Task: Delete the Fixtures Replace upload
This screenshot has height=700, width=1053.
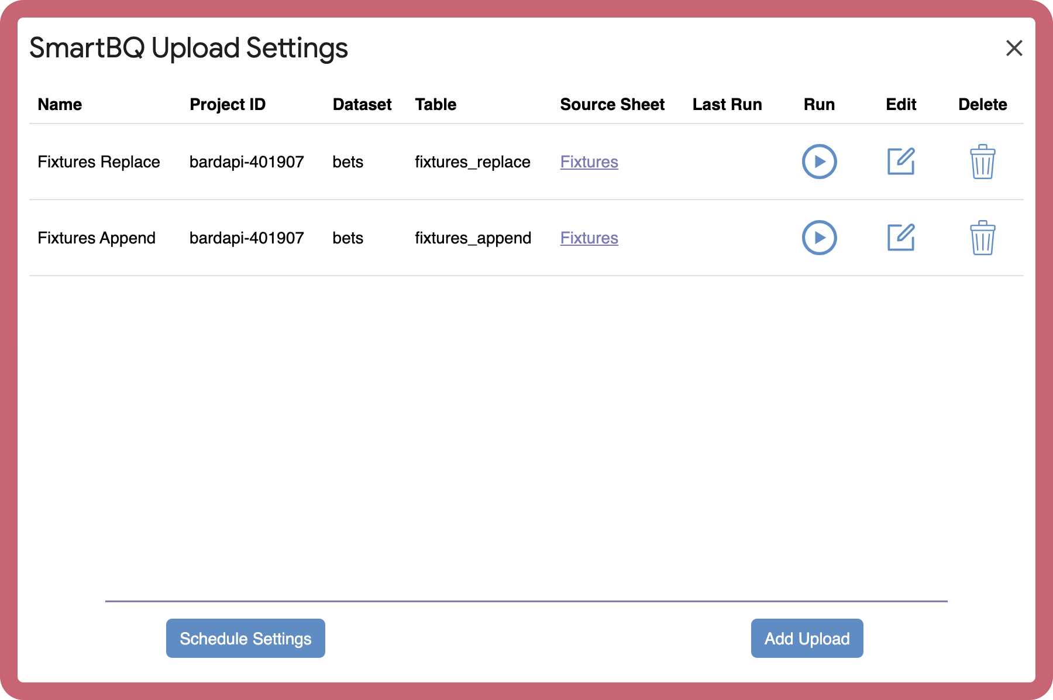Action: click(983, 162)
